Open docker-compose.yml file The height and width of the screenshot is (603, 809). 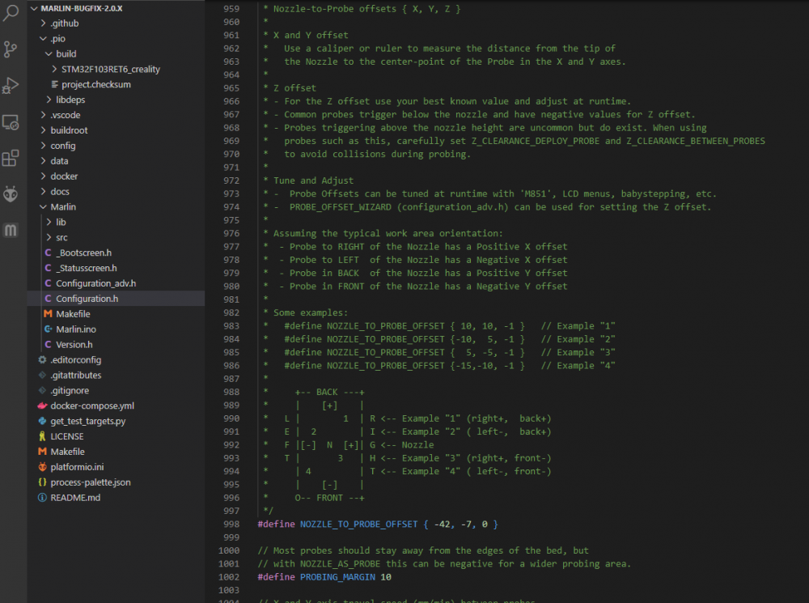pos(91,406)
